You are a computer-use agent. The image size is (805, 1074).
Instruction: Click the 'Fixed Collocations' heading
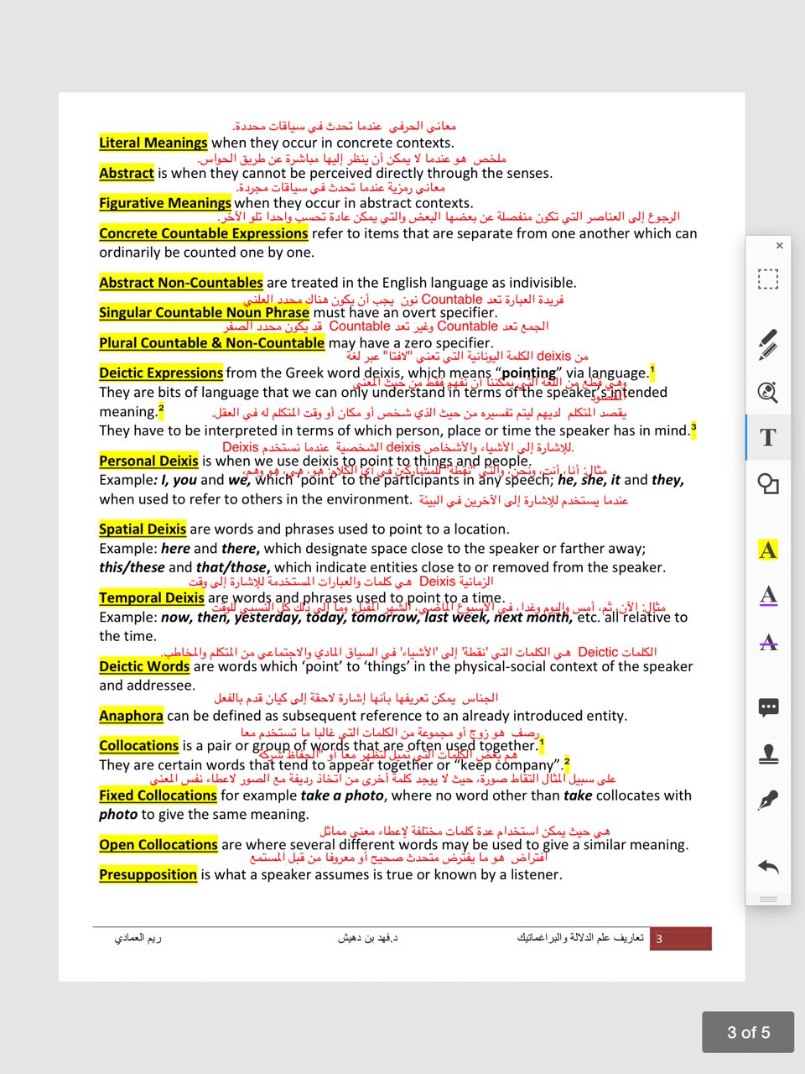pyautogui.click(x=158, y=795)
